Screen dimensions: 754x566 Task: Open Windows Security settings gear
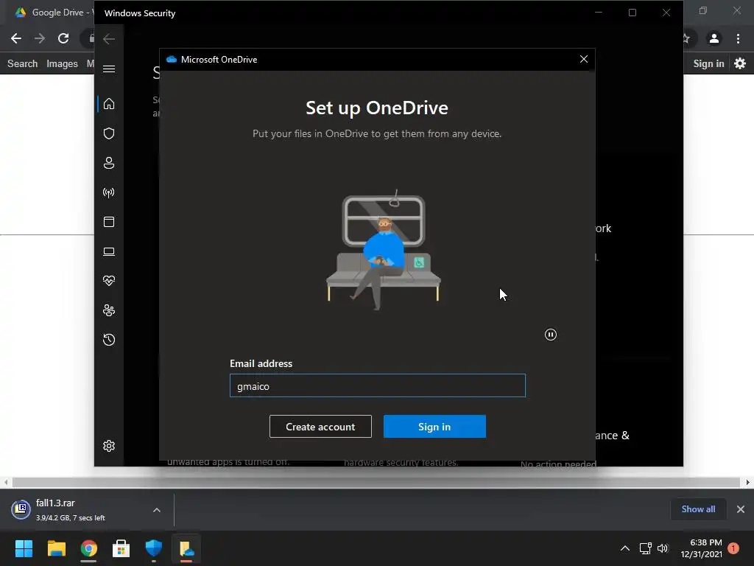tap(109, 446)
